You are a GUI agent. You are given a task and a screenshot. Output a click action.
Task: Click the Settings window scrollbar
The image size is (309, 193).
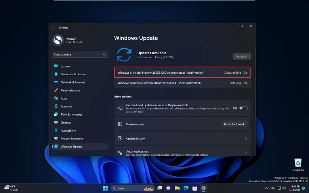click(x=255, y=83)
